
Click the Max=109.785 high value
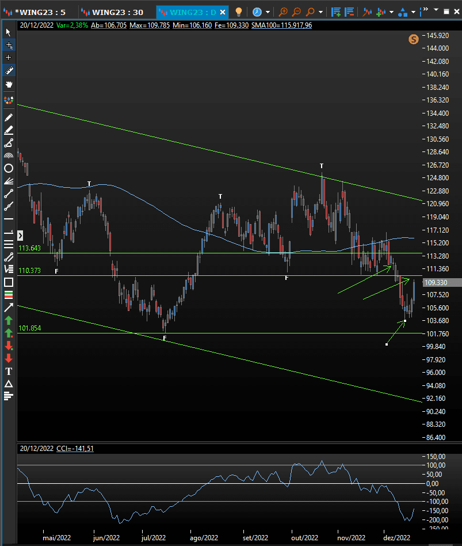point(150,25)
